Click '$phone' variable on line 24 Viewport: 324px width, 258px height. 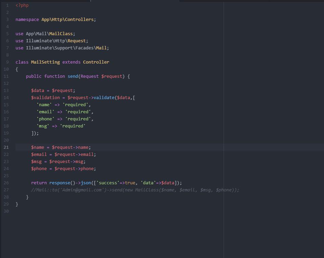point(39,169)
